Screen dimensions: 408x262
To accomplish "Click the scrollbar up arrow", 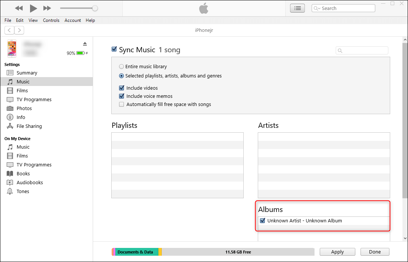I will point(405,40).
